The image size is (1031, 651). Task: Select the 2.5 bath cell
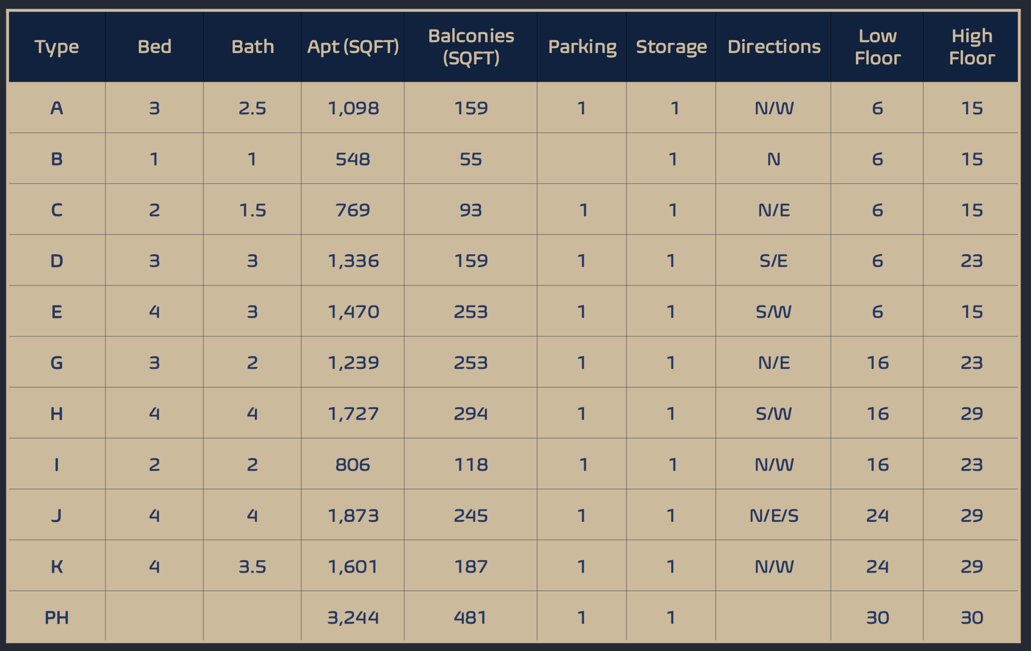(x=252, y=108)
